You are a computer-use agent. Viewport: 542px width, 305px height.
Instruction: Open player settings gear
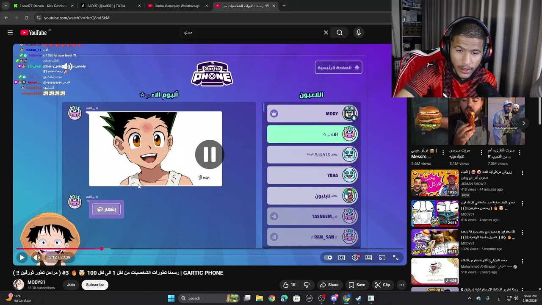pos(355,258)
